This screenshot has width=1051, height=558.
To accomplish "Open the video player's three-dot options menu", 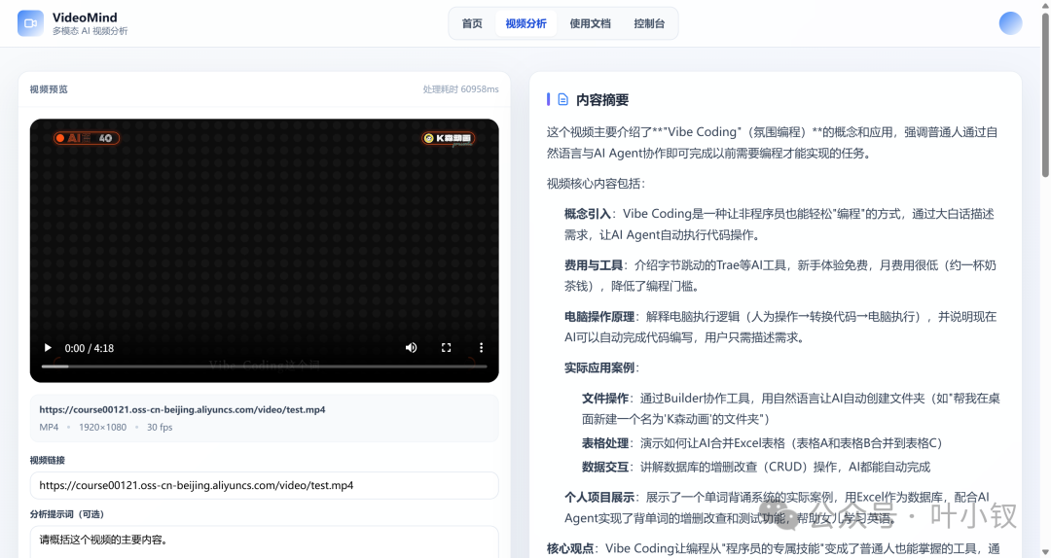I will (481, 348).
